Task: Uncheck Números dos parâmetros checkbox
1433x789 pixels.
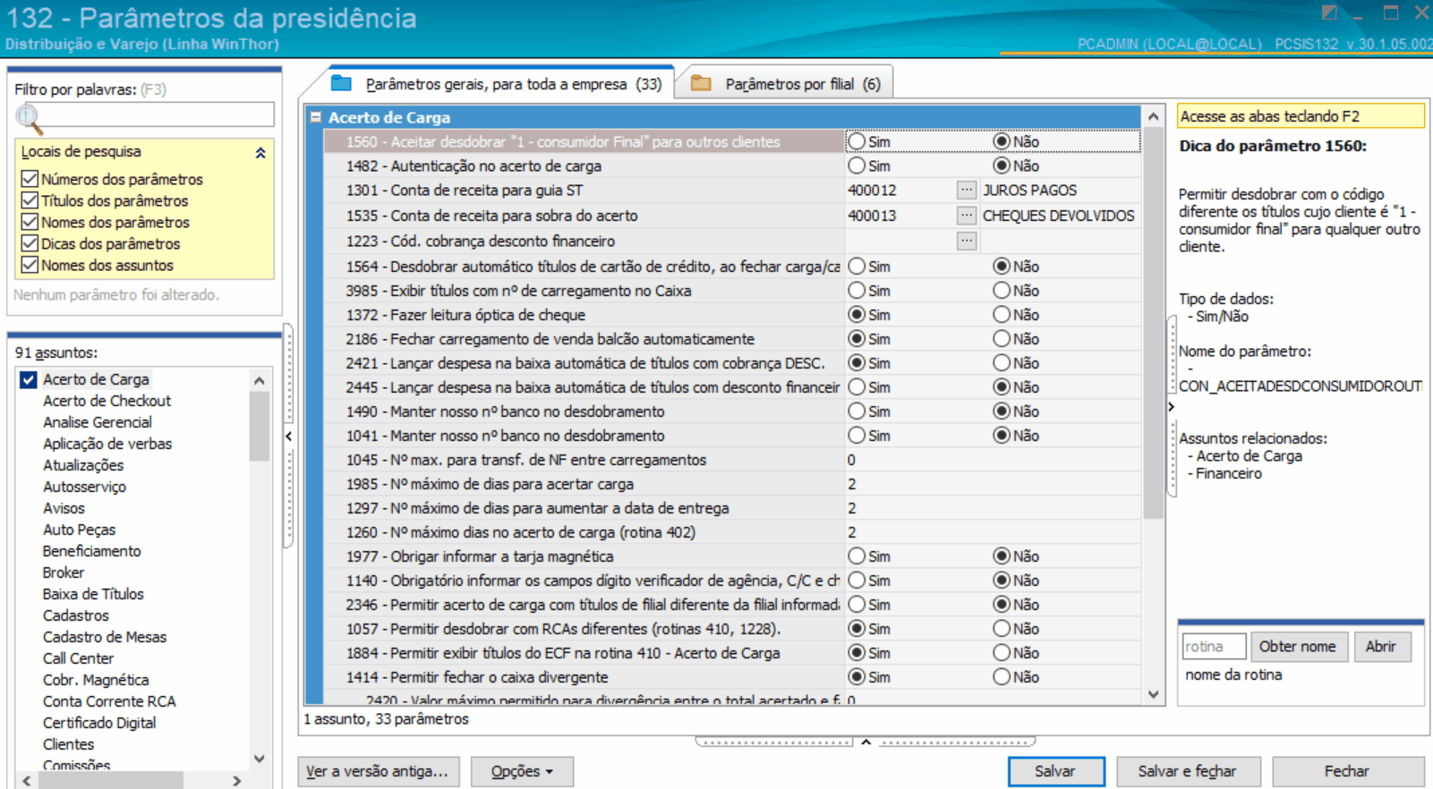Action: tap(30, 179)
